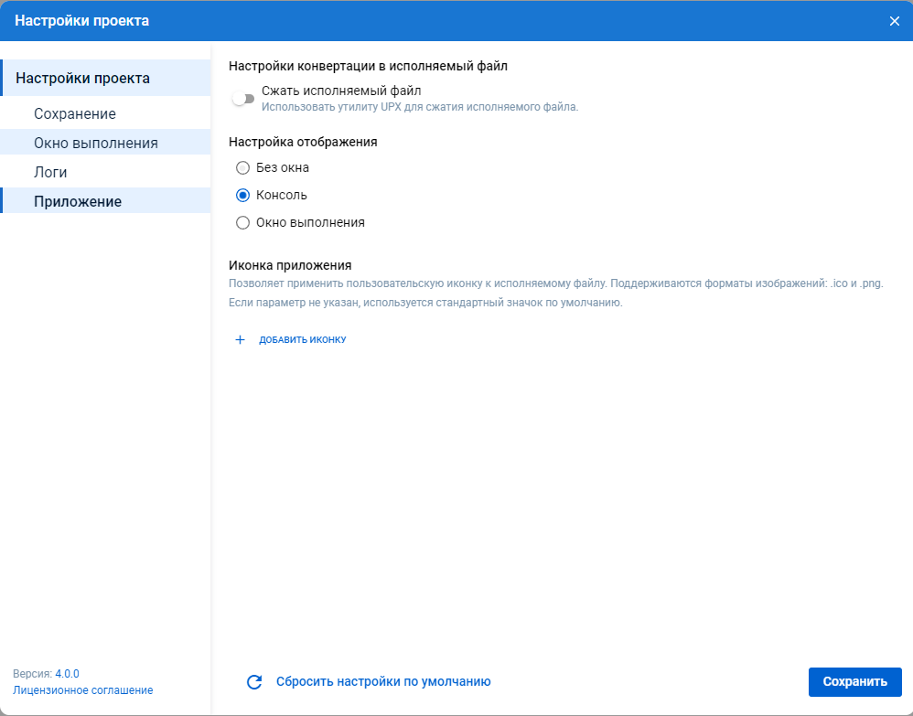Click the supported .ico and .png formats note
Screen dimensions: 913x716
(x=556, y=284)
